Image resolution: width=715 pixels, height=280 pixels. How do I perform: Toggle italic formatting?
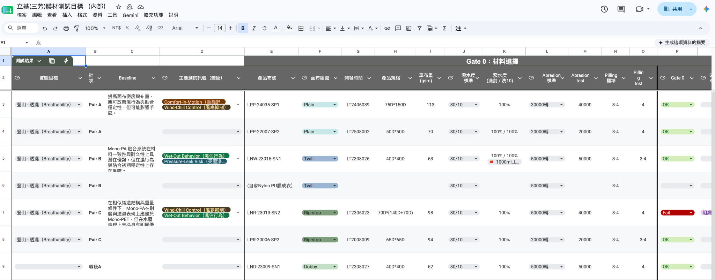254,28
